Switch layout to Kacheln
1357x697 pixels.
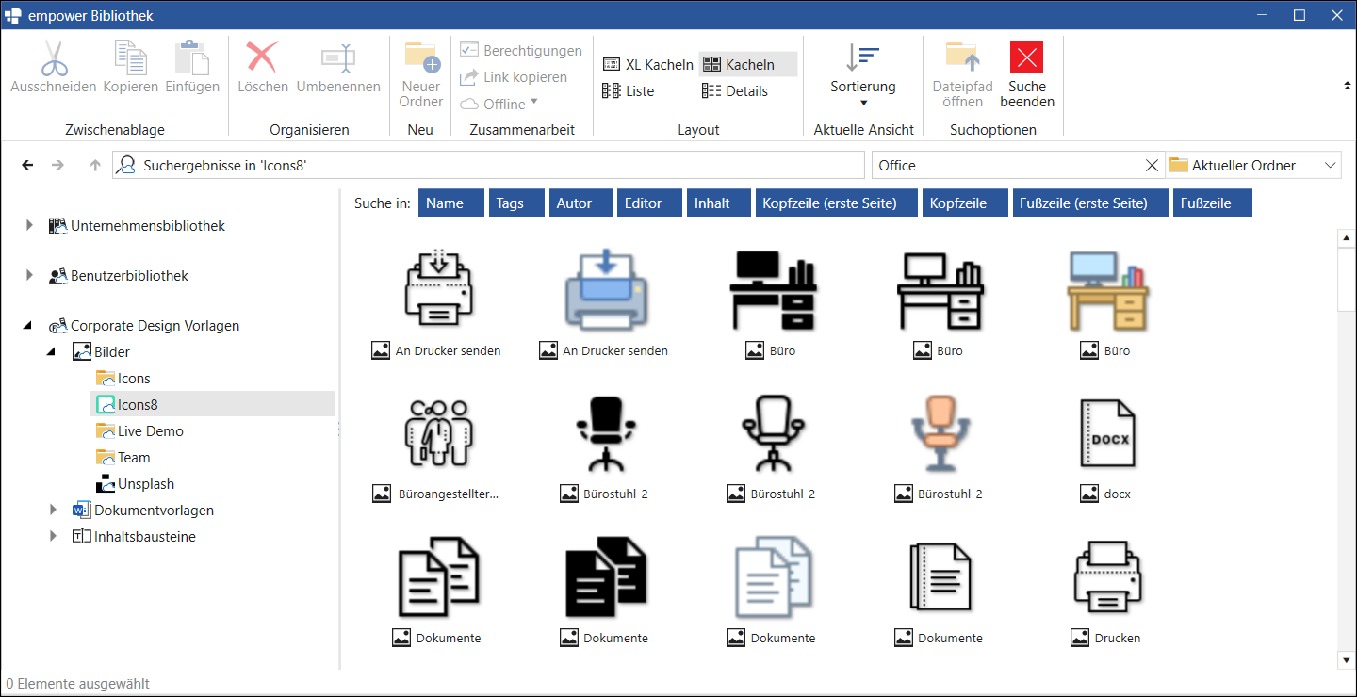748,64
